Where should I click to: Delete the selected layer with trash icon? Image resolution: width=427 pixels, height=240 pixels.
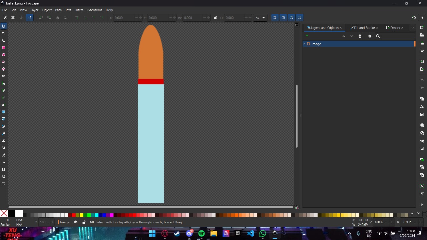[360, 36]
